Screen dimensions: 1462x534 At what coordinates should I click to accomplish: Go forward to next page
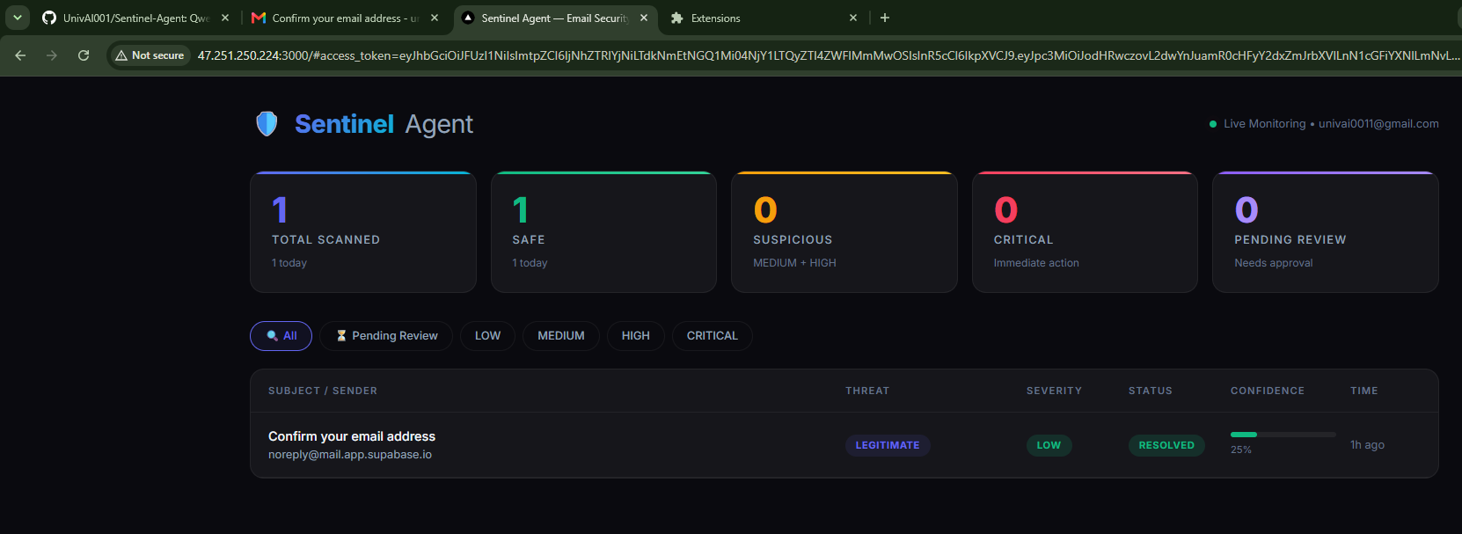[52, 55]
